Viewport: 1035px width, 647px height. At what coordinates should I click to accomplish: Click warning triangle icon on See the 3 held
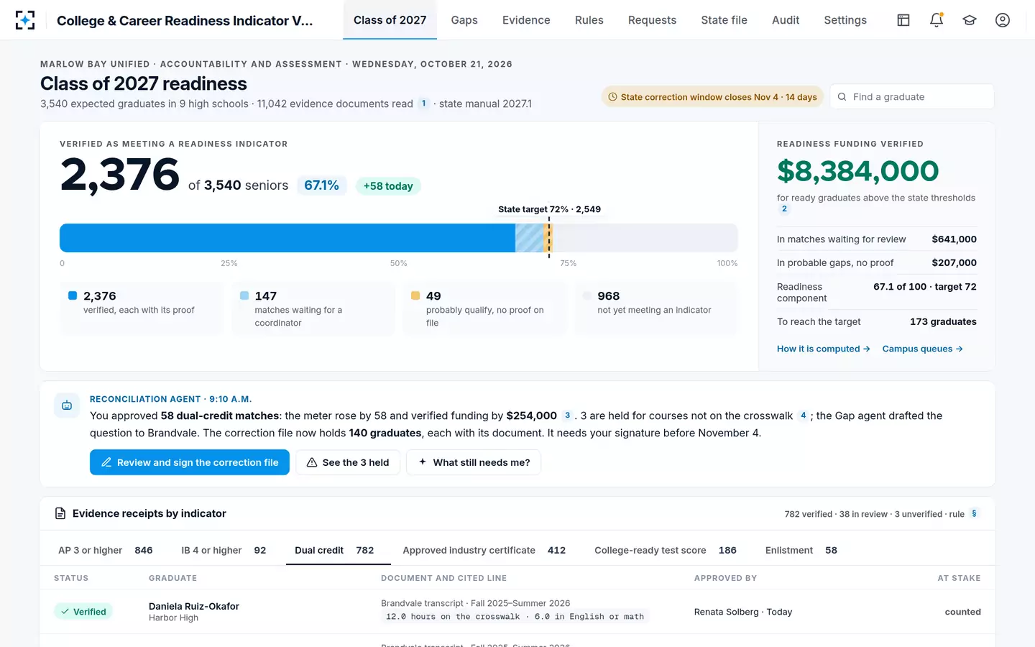coord(312,462)
